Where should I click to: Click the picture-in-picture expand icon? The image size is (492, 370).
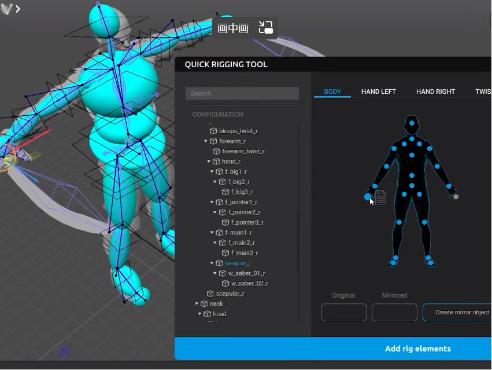(265, 27)
